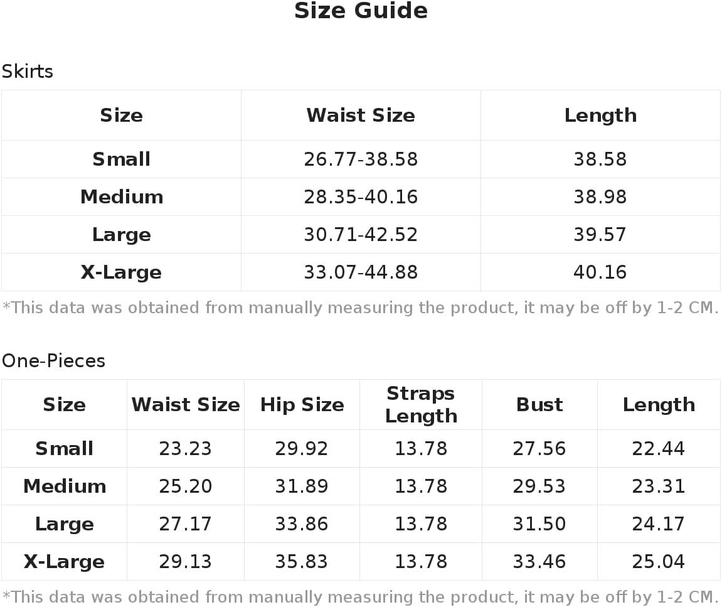Click the Skirts Waist Size column header

pyautogui.click(x=361, y=115)
